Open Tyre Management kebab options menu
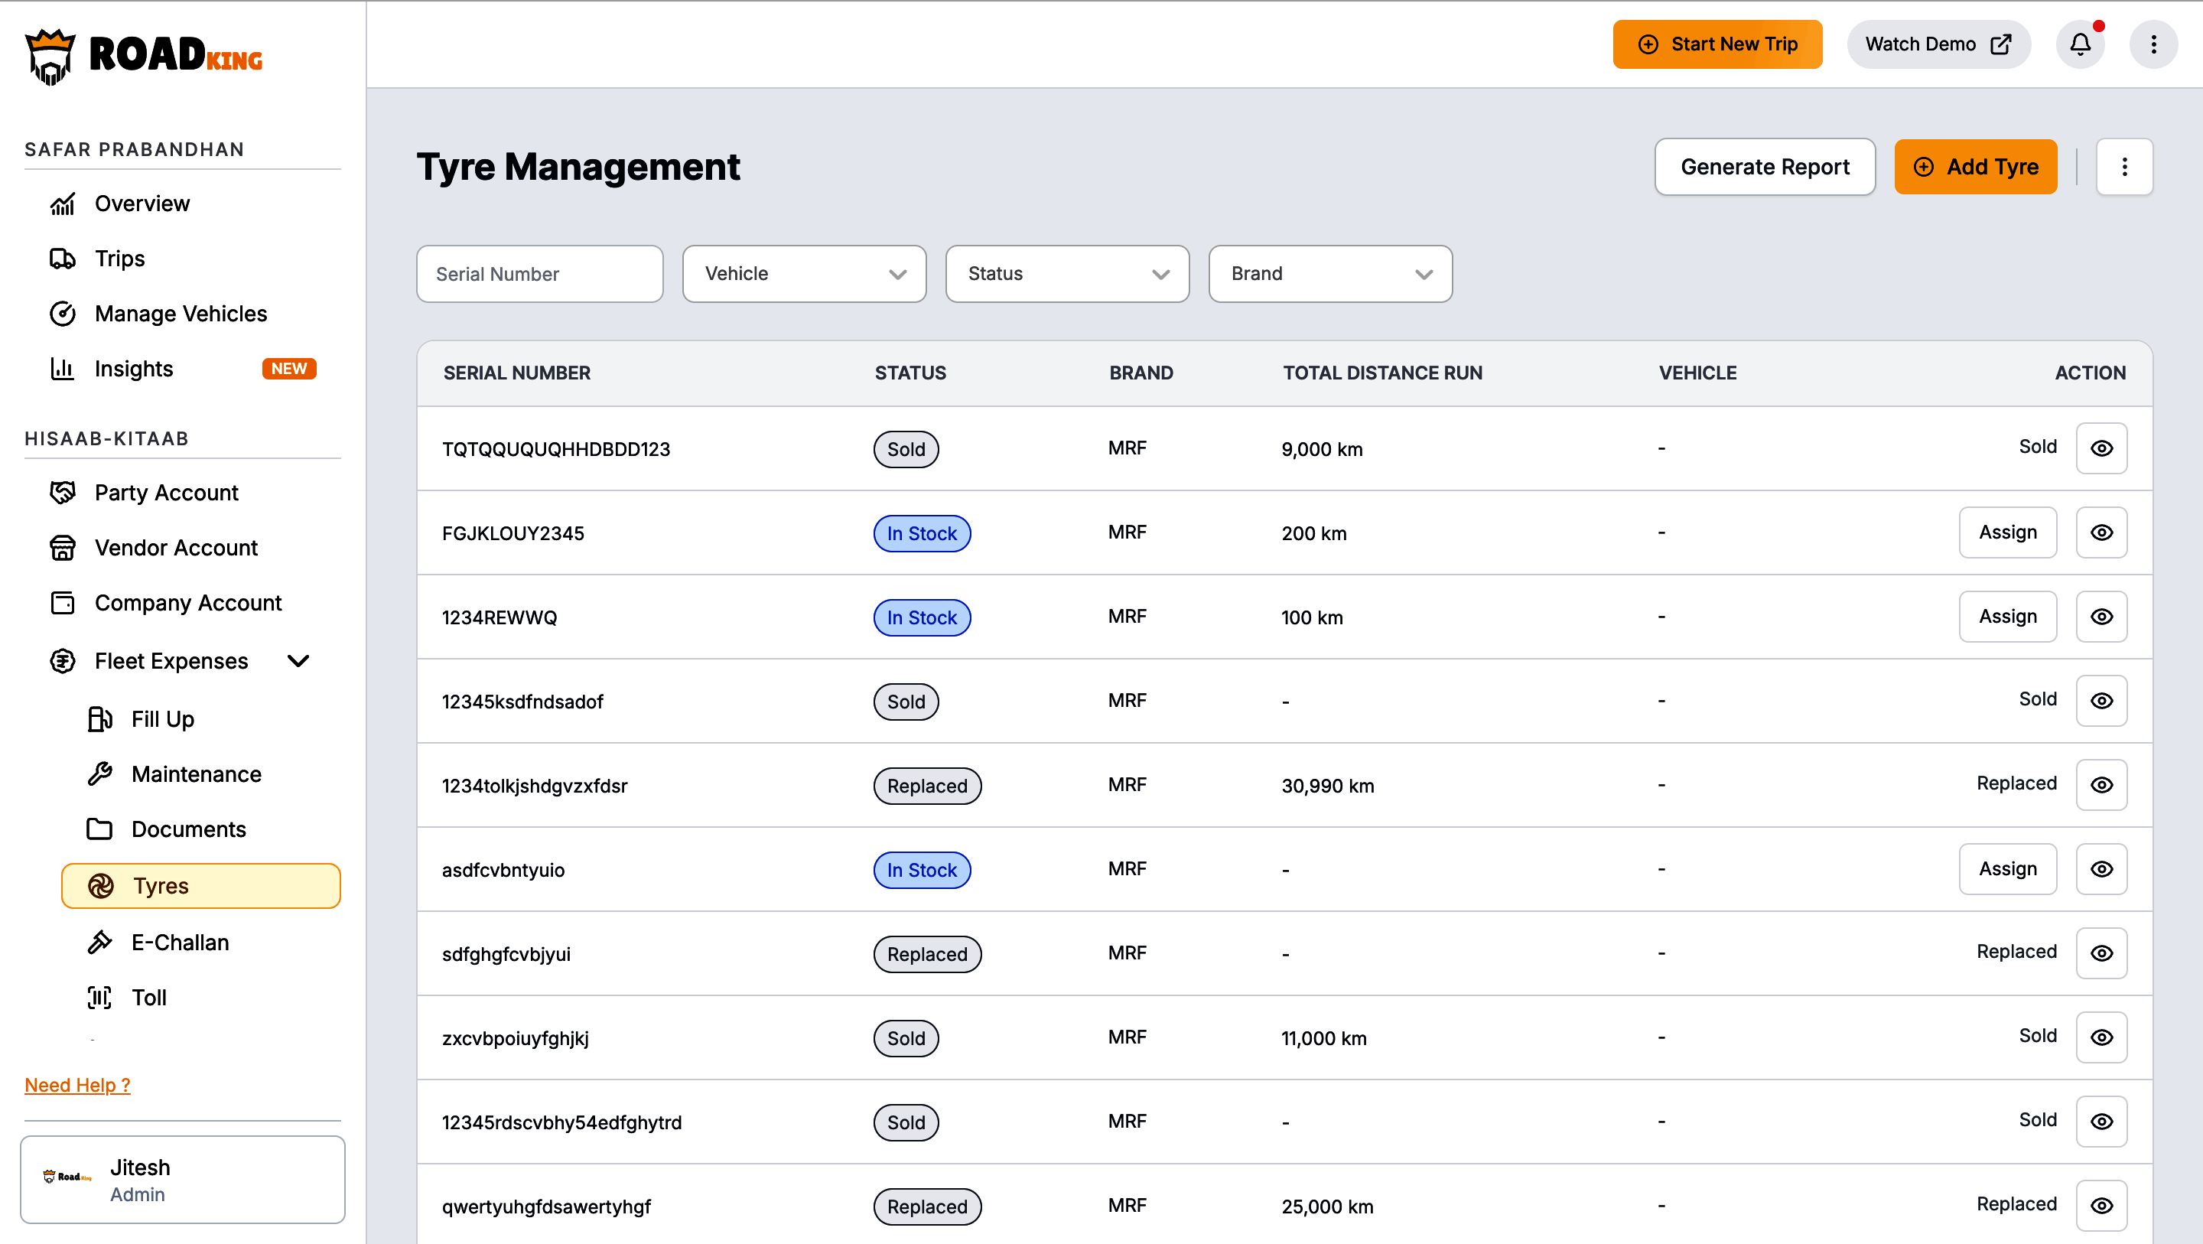 tap(2123, 167)
